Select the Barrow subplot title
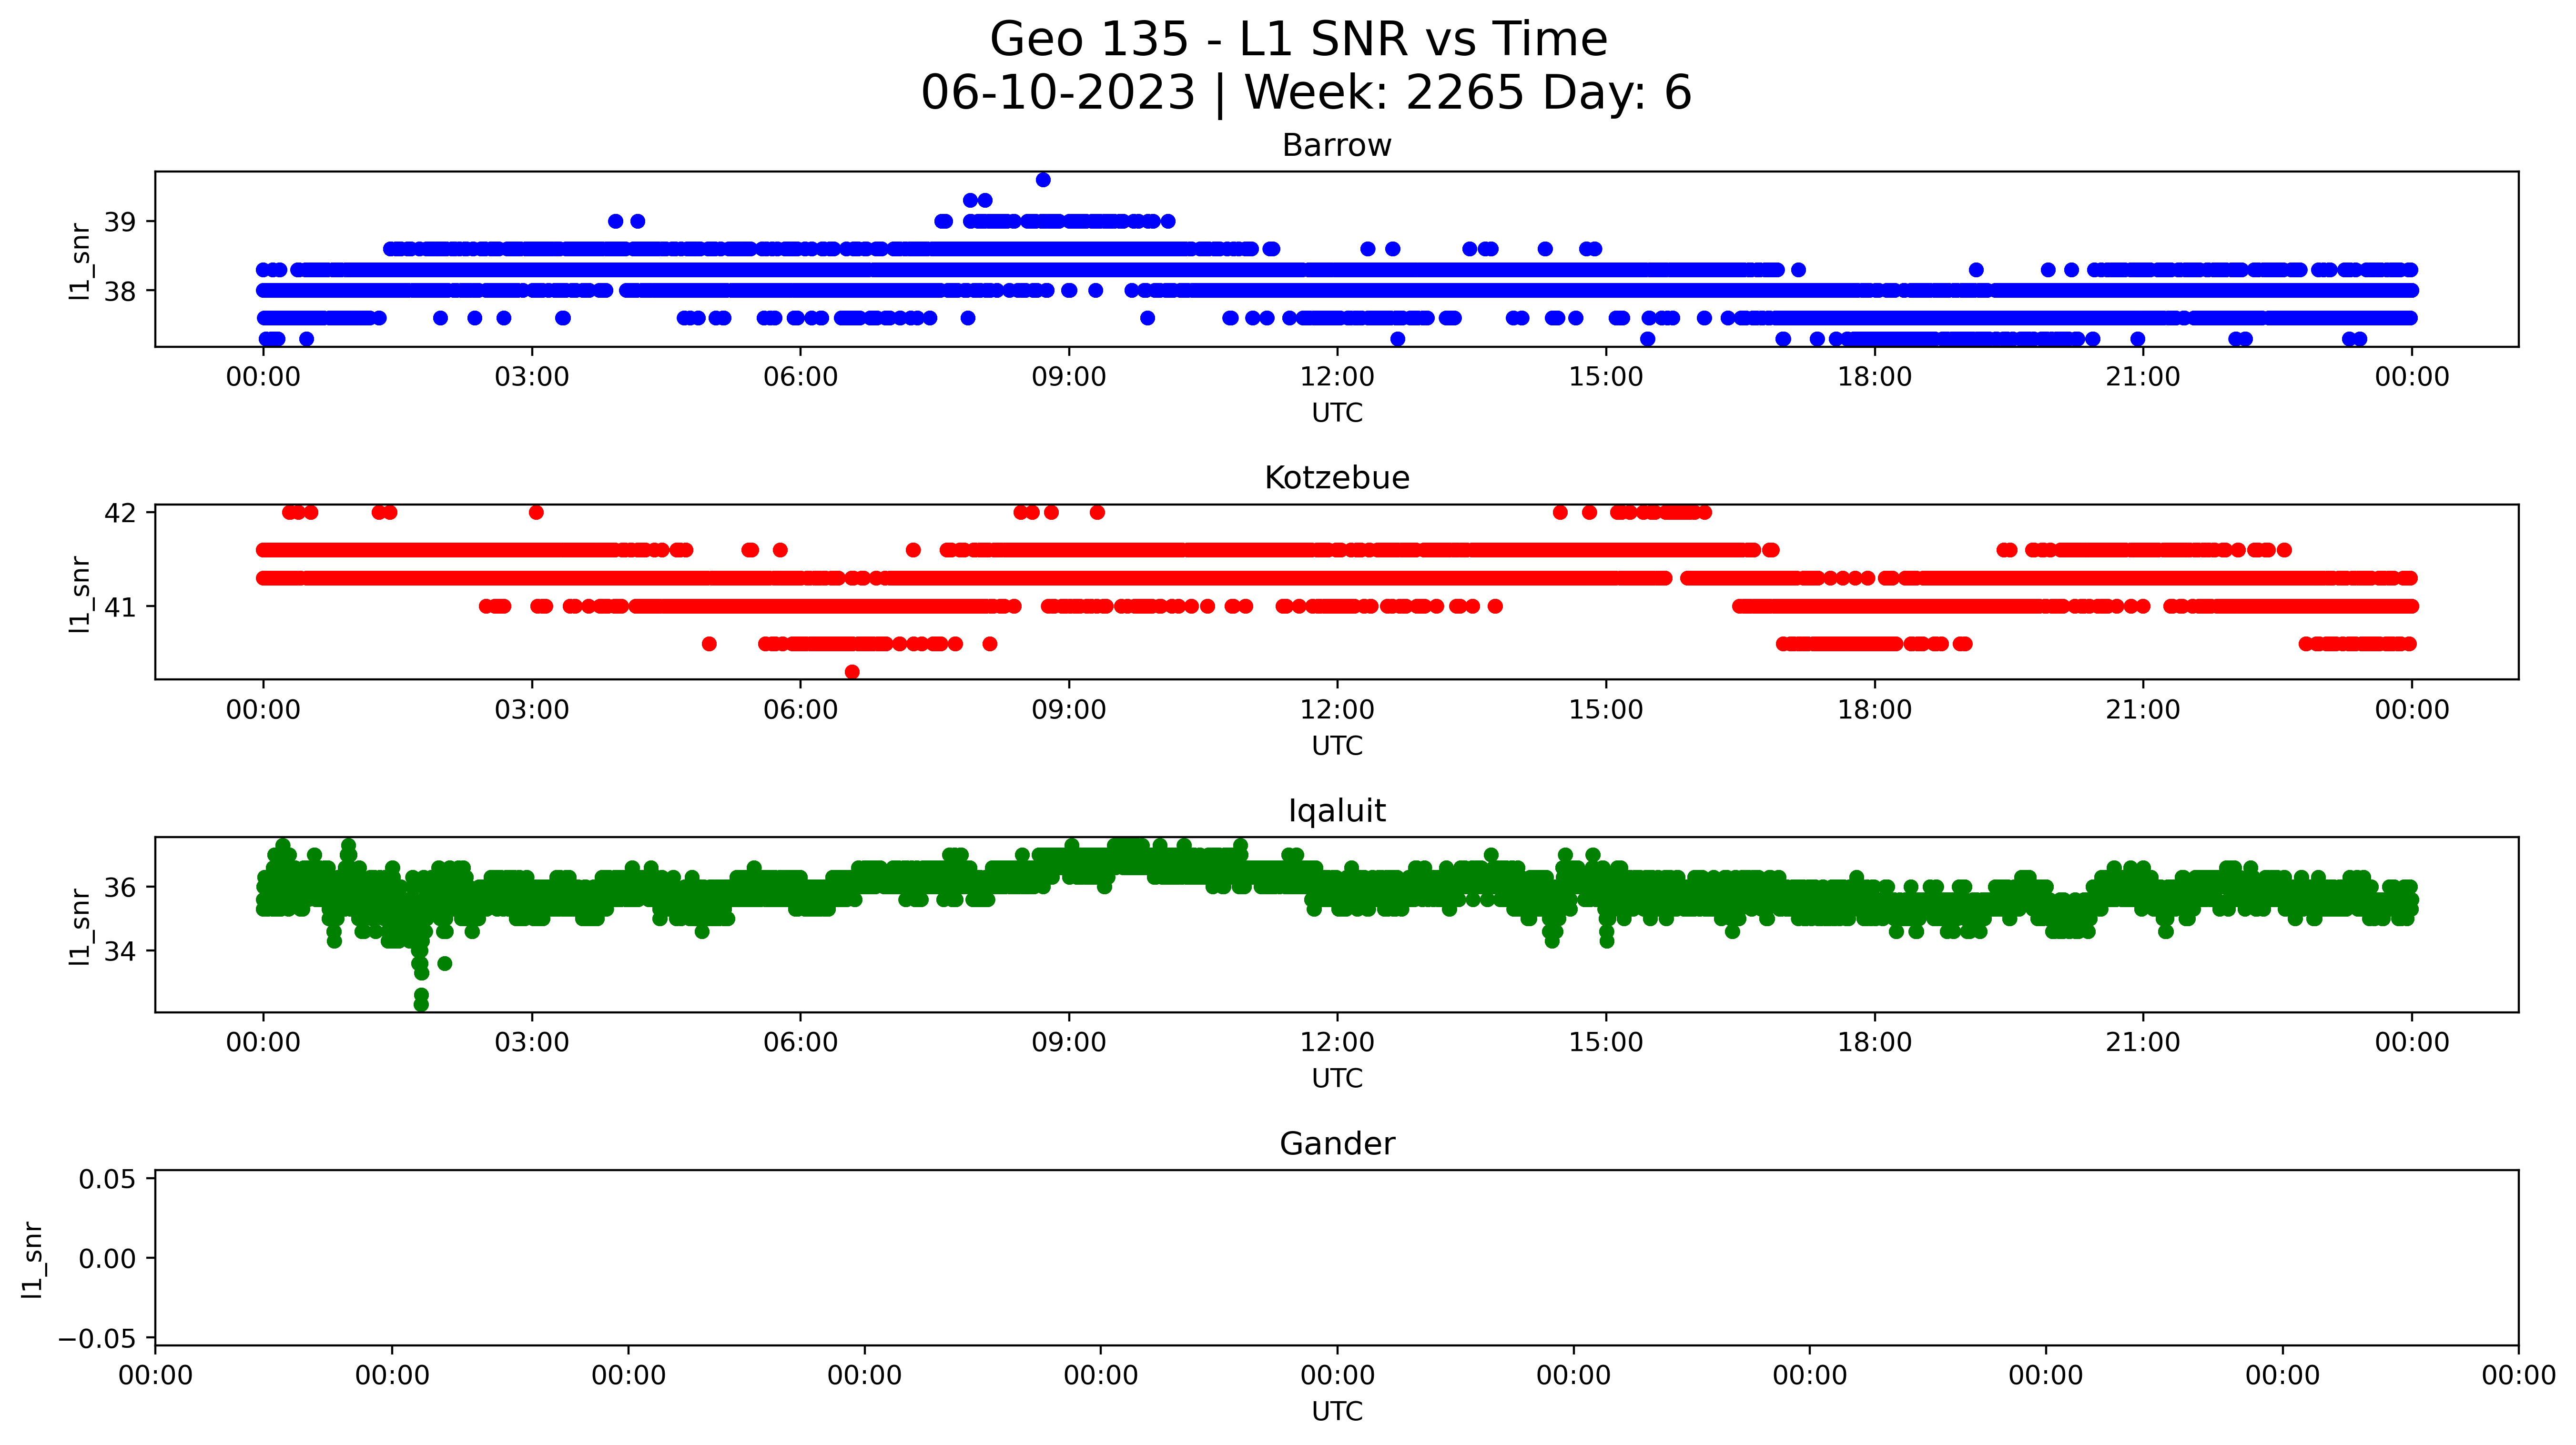This screenshot has height=1445, width=2576. click(x=1337, y=146)
